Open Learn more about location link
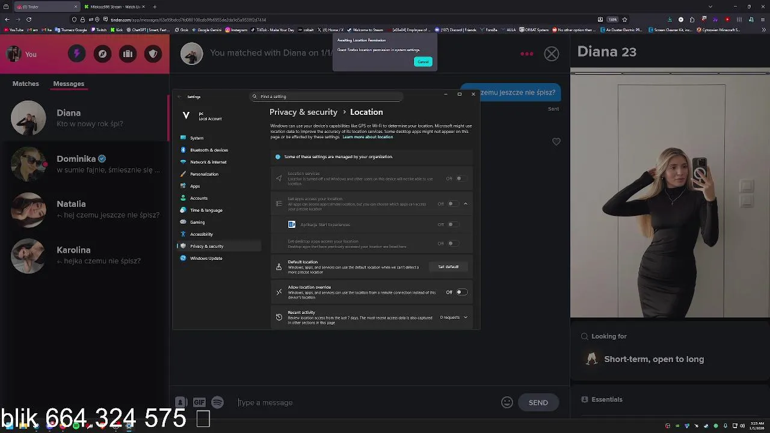770x433 pixels. pos(368,137)
